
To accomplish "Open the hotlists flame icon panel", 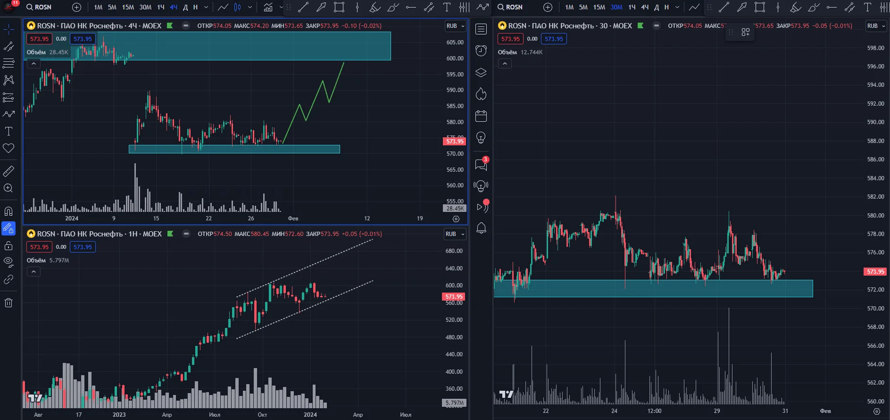I will [481, 94].
